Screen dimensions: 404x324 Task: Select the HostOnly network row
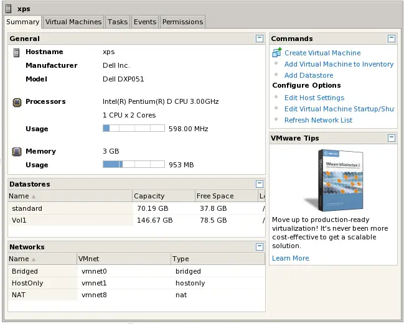pyautogui.click(x=136, y=283)
